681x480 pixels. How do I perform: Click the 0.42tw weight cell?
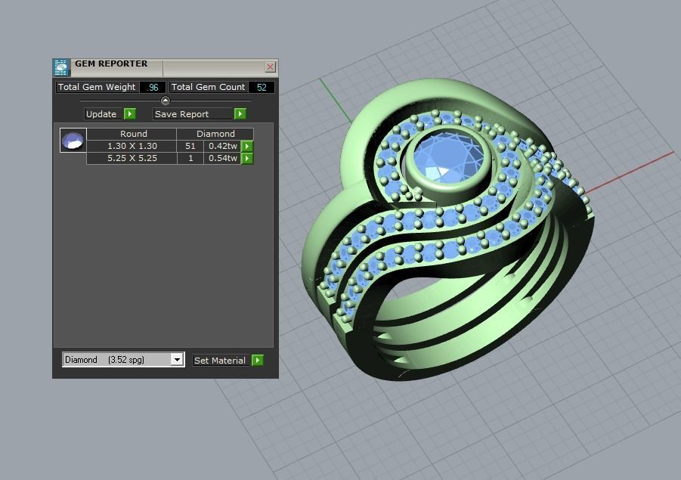(223, 146)
